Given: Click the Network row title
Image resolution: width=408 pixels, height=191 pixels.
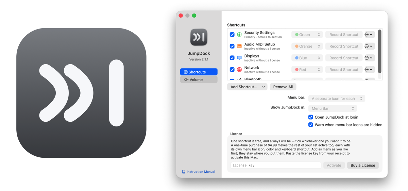Looking at the screenshot, I should [x=252, y=67].
